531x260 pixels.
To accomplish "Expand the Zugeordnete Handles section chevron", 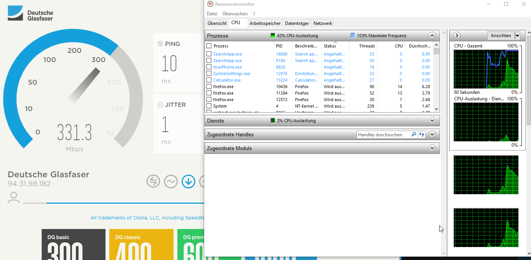I will pyautogui.click(x=432, y=134).
